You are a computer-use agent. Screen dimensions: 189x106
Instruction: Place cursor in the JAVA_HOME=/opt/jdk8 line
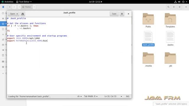[23, 38]
